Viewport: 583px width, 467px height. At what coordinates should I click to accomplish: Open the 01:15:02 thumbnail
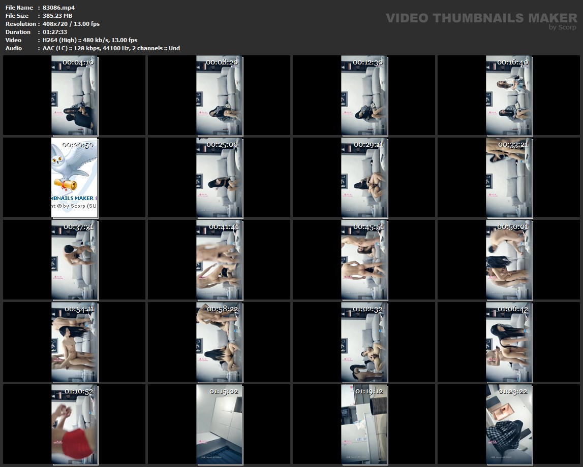(x=219, y=424)
